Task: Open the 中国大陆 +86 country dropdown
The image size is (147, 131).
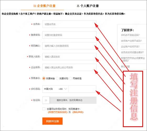Action: 55,89
